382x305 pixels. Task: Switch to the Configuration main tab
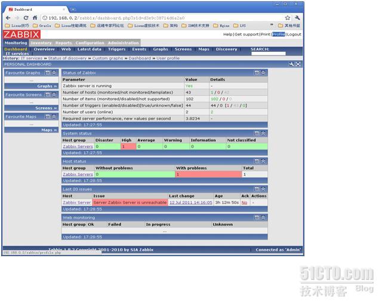[x=90, y=43]
